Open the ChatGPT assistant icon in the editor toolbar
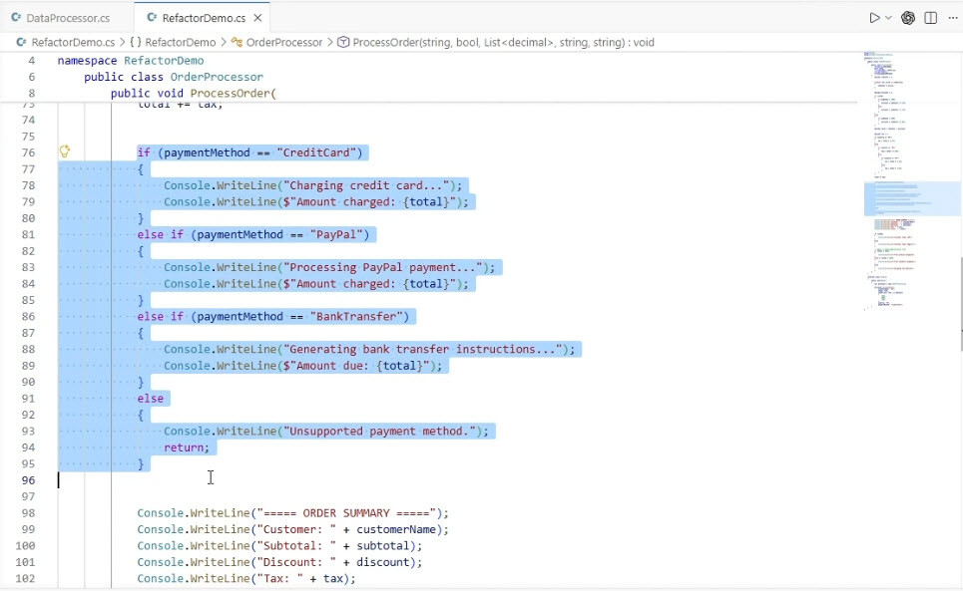This screenshot has width=963, height=591. click(908, 18)
